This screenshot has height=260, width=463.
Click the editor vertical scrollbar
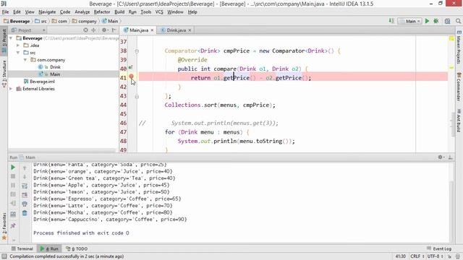click(454, 124)
